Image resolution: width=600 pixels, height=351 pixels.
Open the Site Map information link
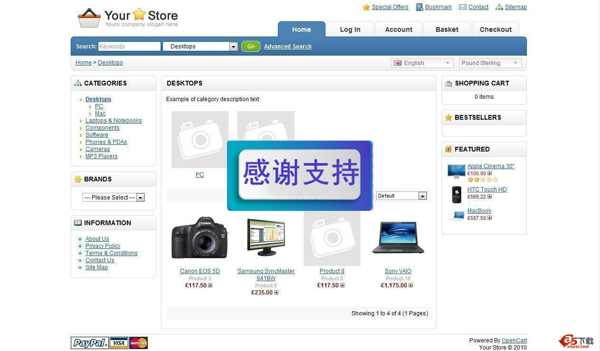[97, 267]
